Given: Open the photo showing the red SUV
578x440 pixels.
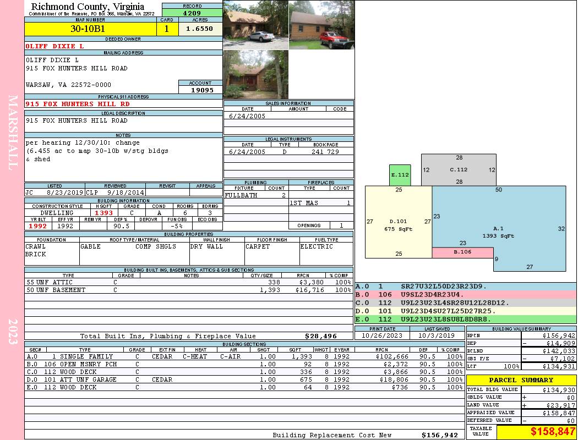Looking at the screenshot, I should pyautogui.click(x=321, y=25).
